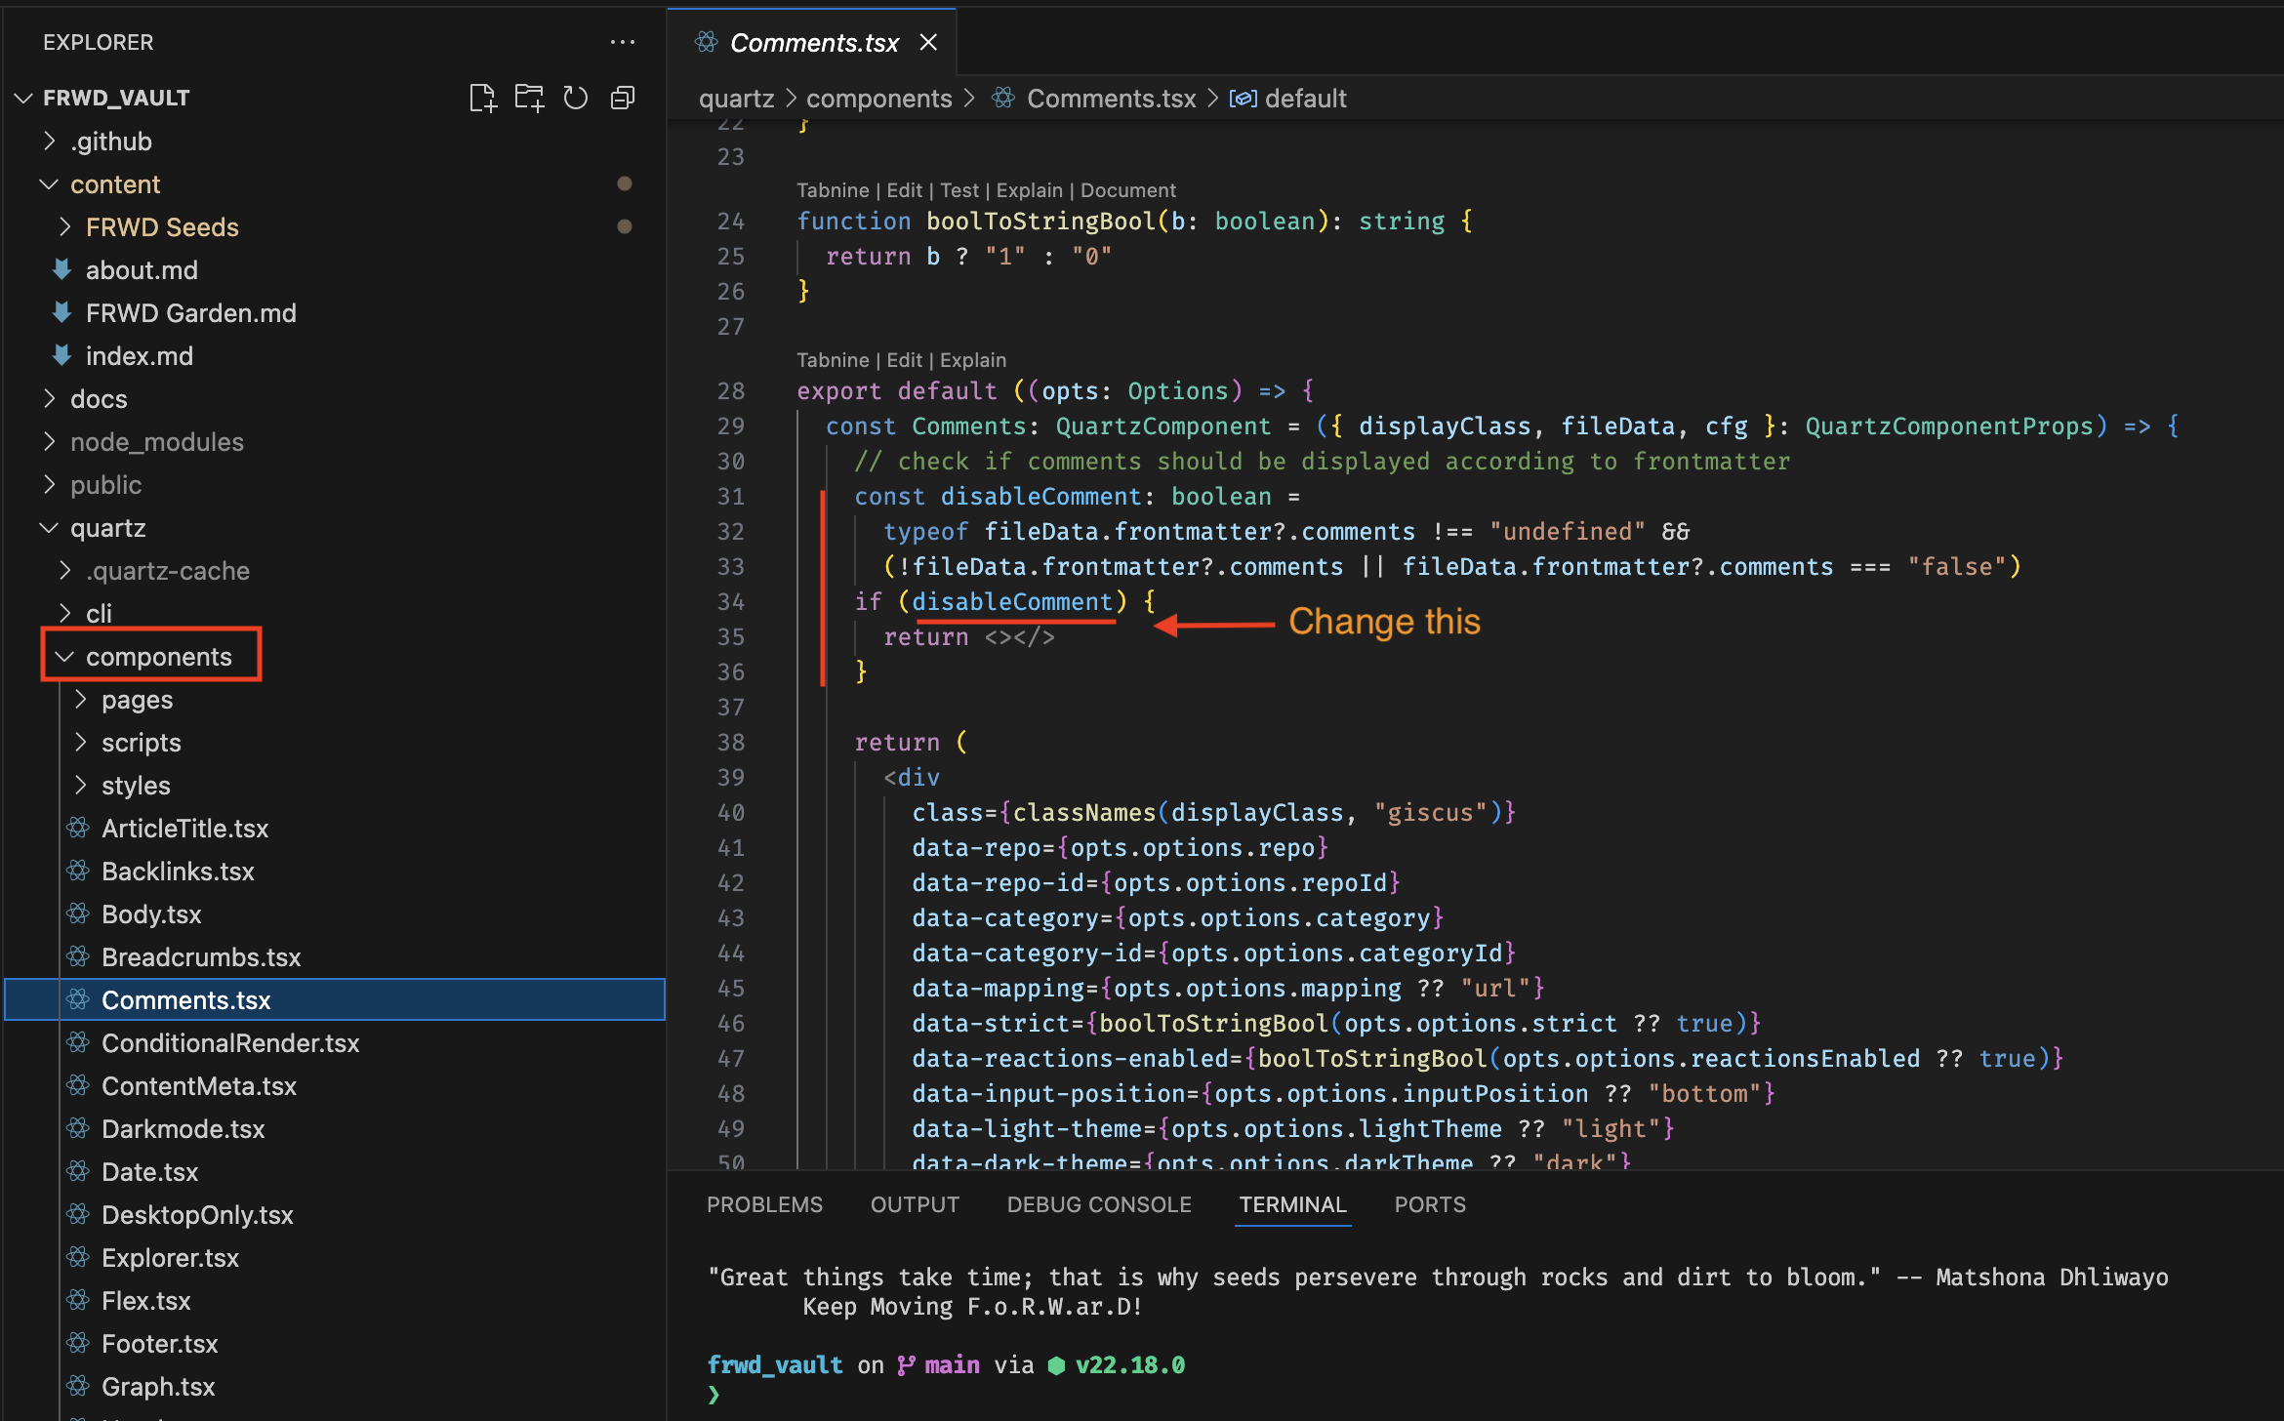Screen dimensions: 2284x1421
Task: Switch to the PROBLEMS panel tab
Action: (764, 1204)
